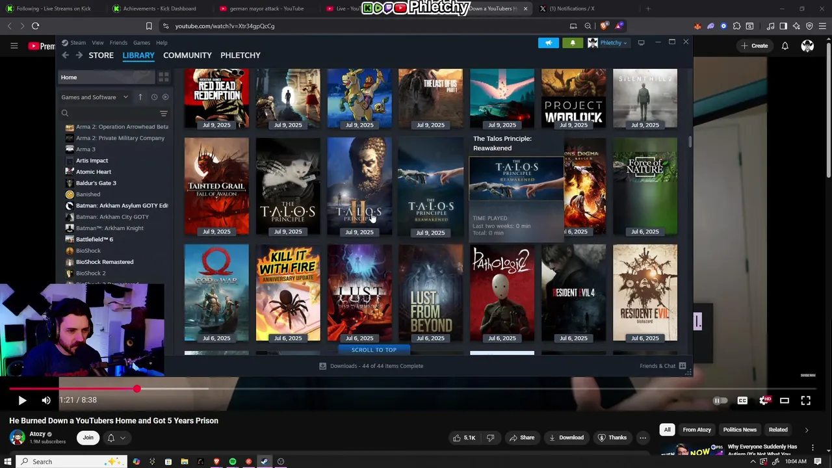832x468 pixels.
Task: Open Steam COMMUNITY section
Action: 187,55
